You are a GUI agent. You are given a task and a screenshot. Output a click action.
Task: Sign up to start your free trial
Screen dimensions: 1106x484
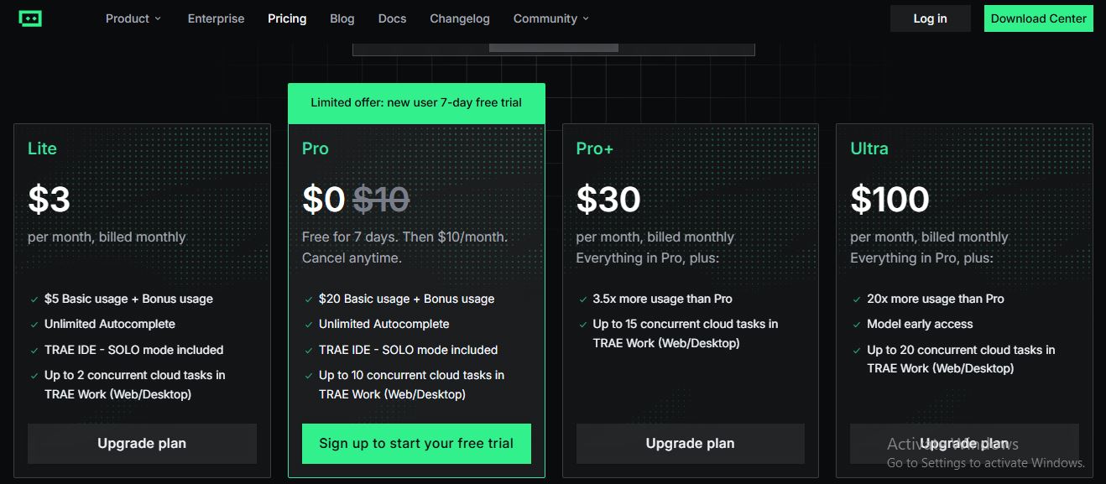click(416, 444)
